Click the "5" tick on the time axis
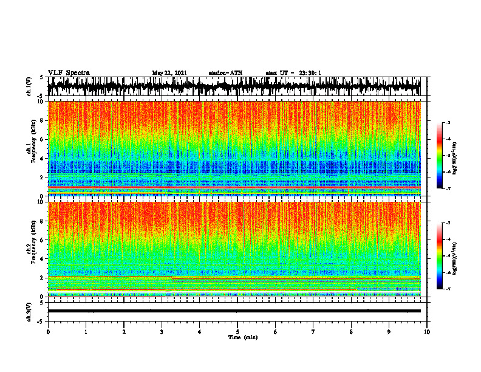This screenshot has width=481, height=372. click(237, 332)
